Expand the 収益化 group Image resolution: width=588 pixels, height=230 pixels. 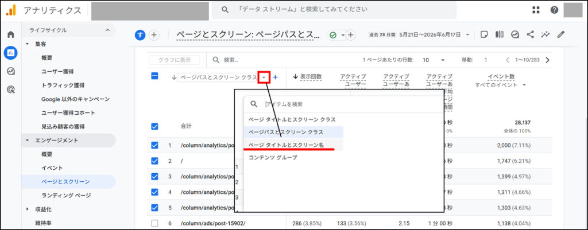click(x=27, y=209)
